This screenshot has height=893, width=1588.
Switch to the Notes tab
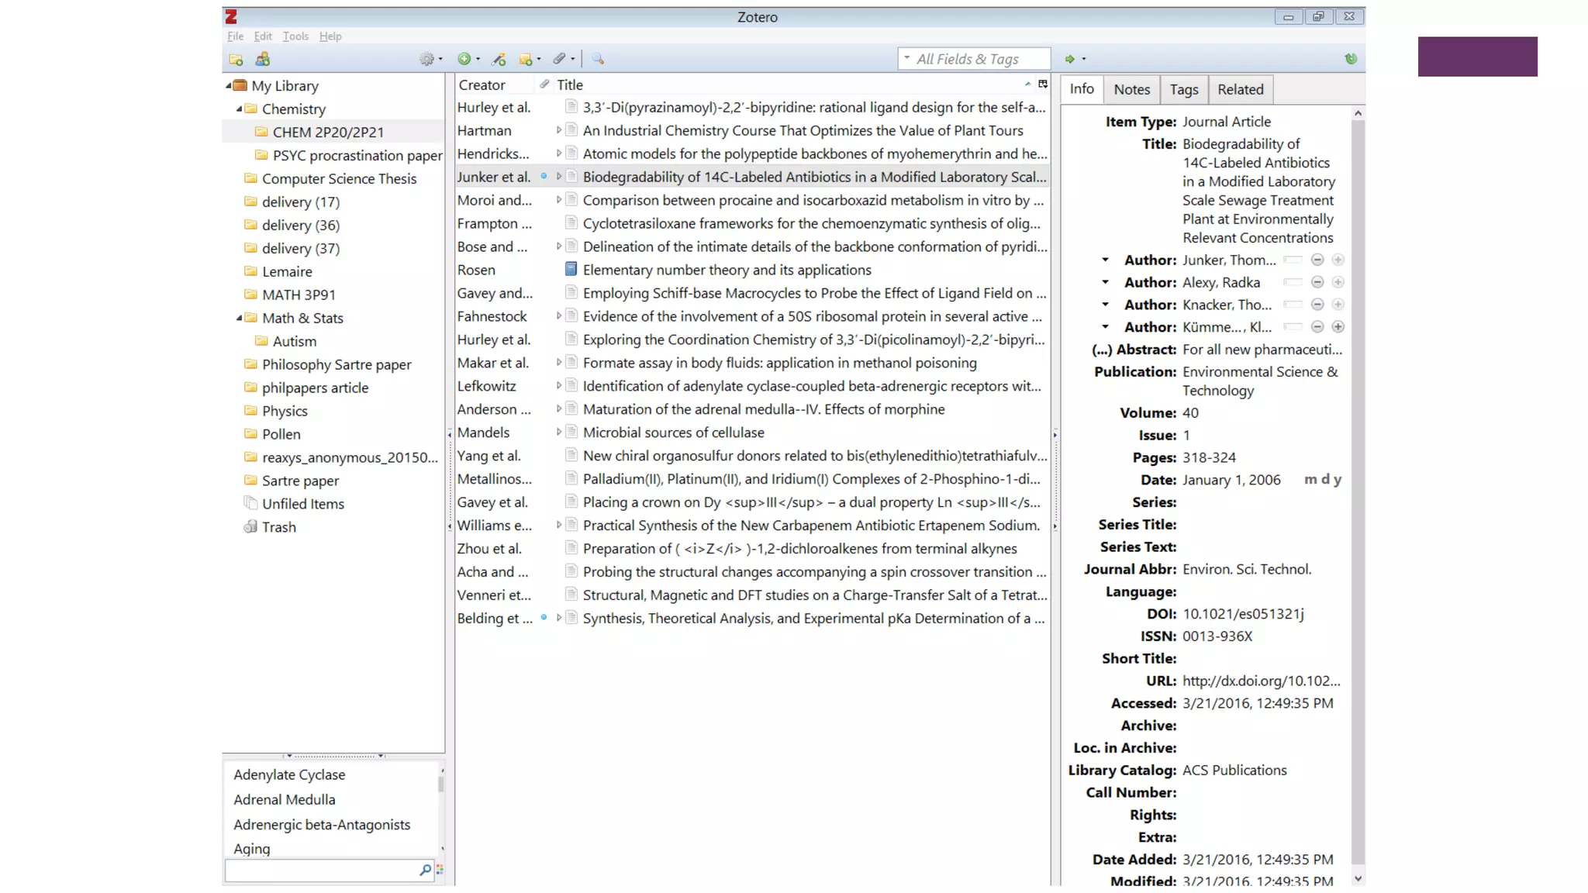tap(1131, 89)
